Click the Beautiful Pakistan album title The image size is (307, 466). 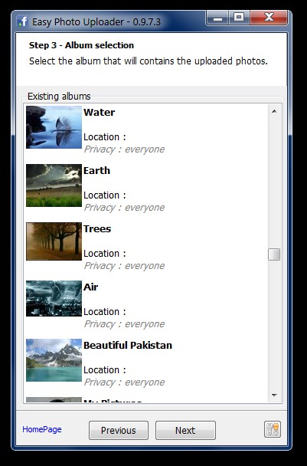tap(128, 346)
